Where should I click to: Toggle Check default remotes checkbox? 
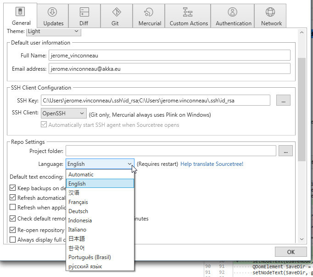(x=12, y=218)
